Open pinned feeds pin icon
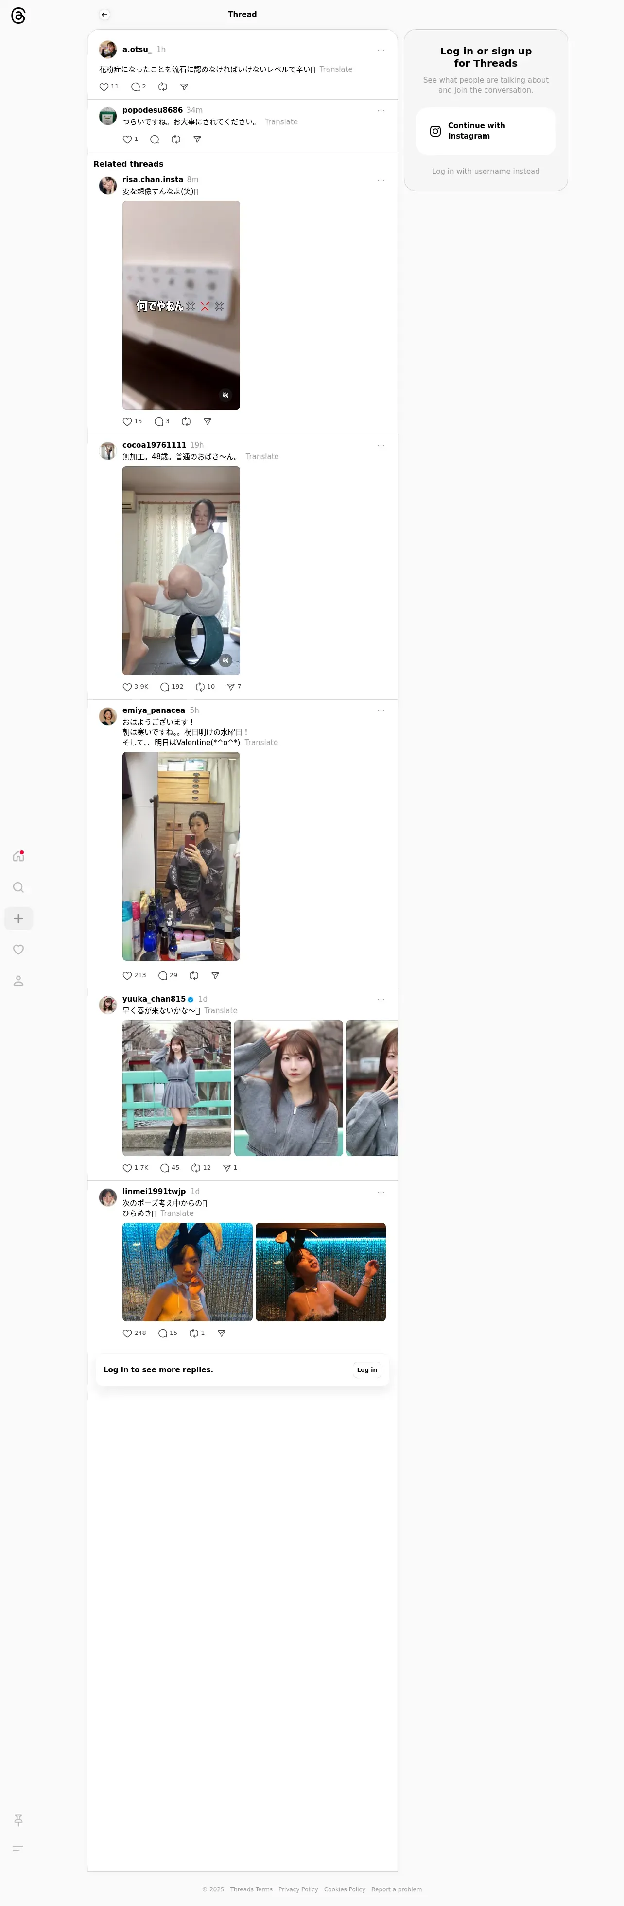The width and height of the screenshot is (624, 1906). [x=18, y=1819]
